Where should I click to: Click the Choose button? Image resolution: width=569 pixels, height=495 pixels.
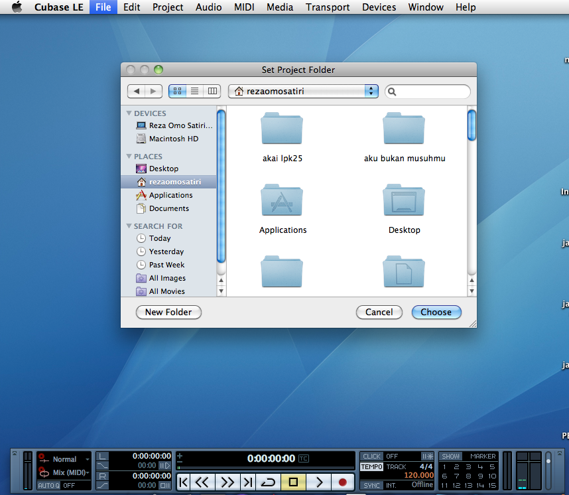pos(436,313)
